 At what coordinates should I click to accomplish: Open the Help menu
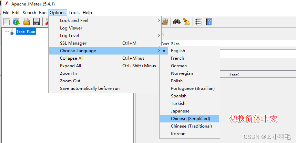(87, 13)
